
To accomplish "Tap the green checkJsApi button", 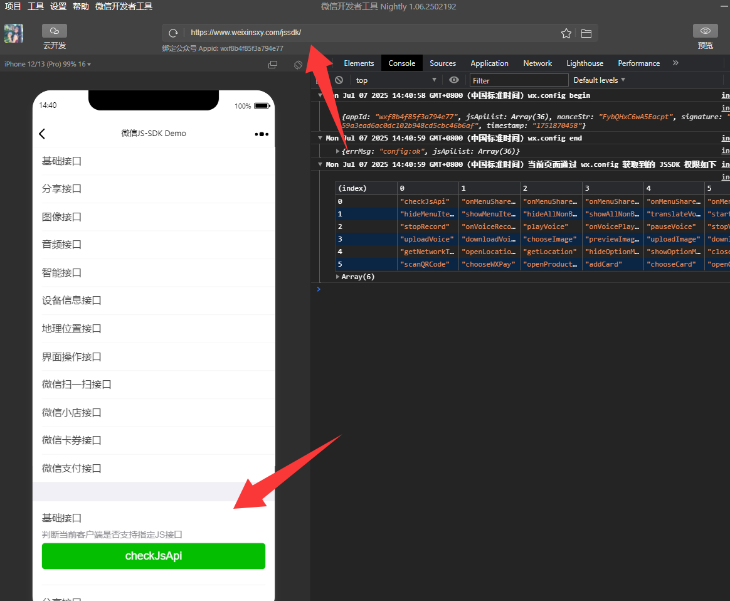I will [x=154, y=556].
